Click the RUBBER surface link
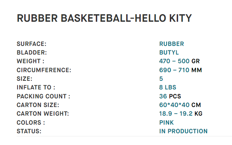Viewport: 232px width, 145px height. (x=171, y=44)
